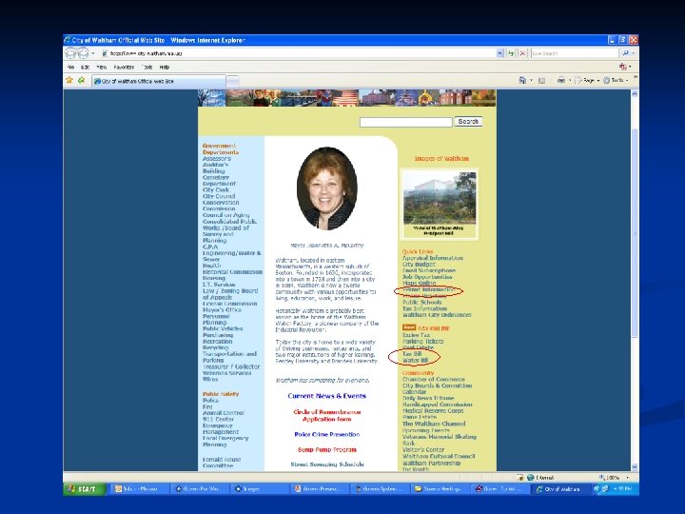This screenshot has width=685, height=514.
Task: Open the Help menu
Action: coord(165,68)
